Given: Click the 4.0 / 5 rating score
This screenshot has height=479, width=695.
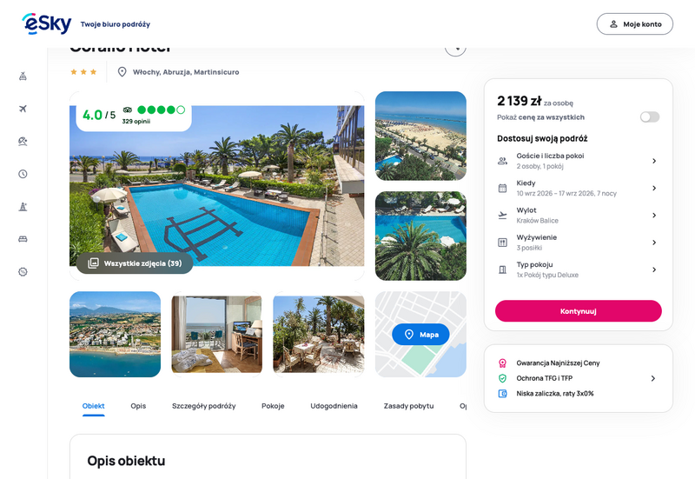Looking at the screenshot, I should point(99,115).
